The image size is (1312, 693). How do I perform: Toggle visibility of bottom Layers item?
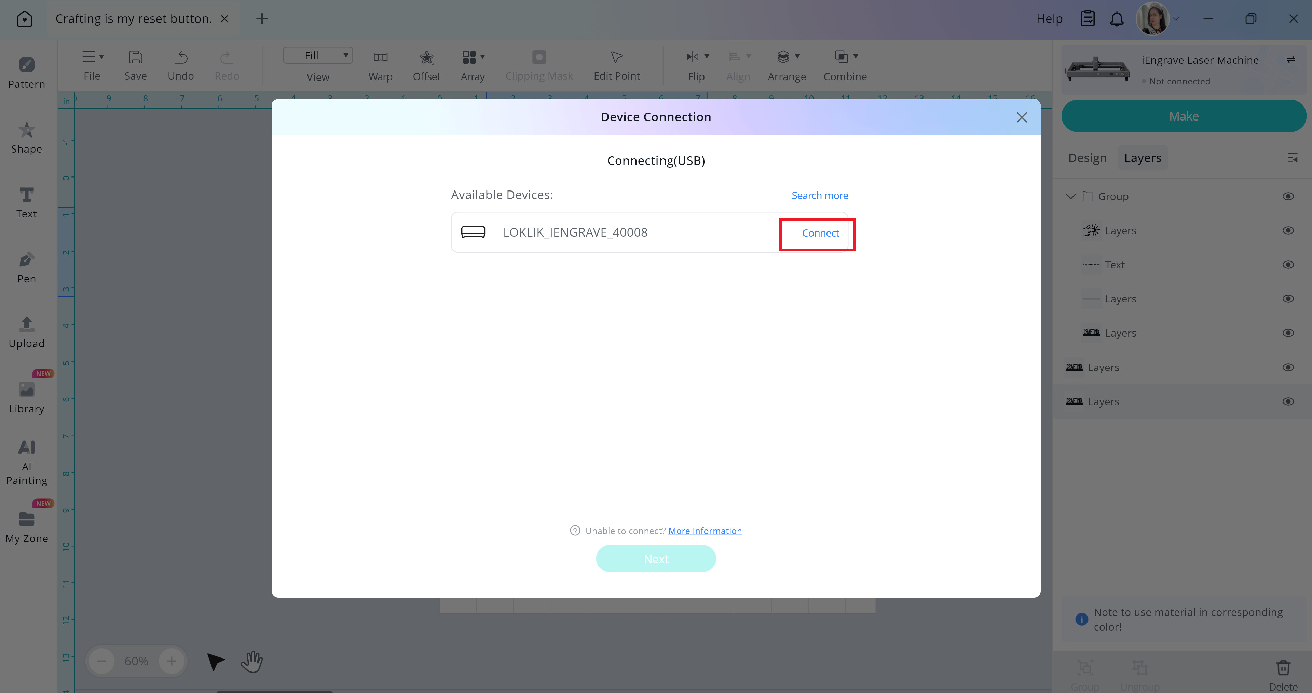coord(1288,401)
